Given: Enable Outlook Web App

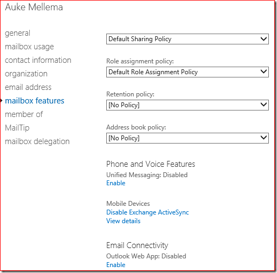Looking at the screenshot, I should click(x=116, y=265).
